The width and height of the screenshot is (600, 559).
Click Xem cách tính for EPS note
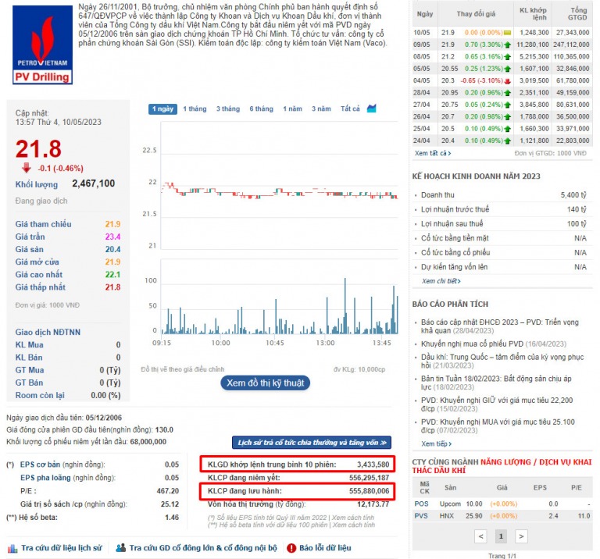[x=353, y=518]
